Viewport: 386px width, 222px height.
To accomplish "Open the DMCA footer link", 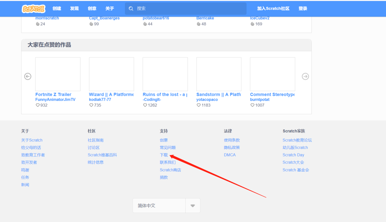I will [230, 155].
